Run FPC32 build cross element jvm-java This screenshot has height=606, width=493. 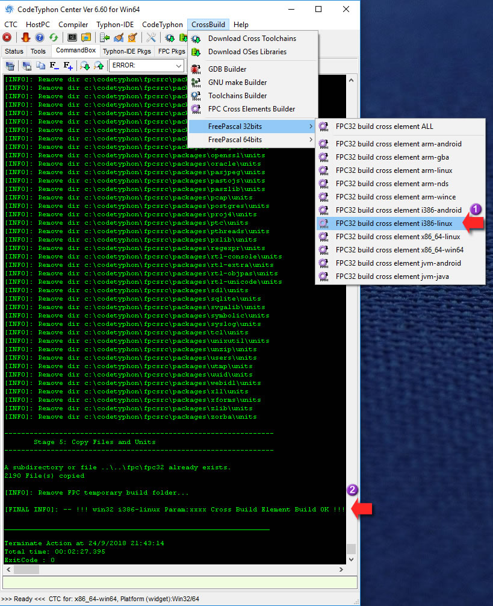pyautogui.click(x=400, y=276)
